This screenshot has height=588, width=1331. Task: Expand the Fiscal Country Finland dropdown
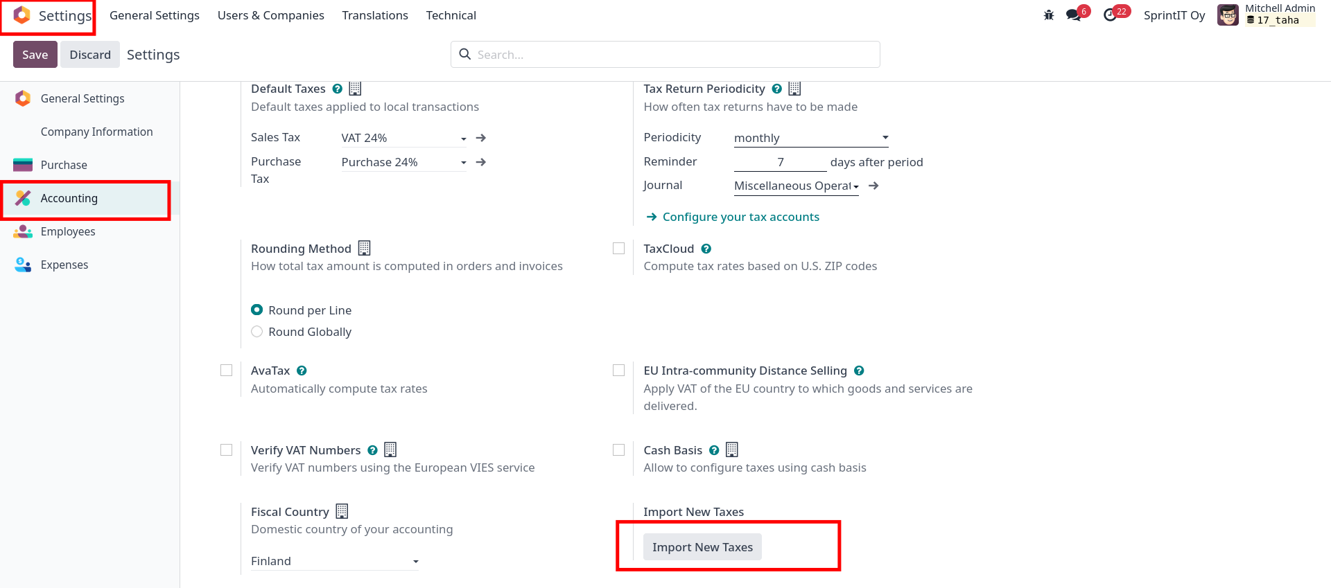pyautogui.click(x=335, y=561)
